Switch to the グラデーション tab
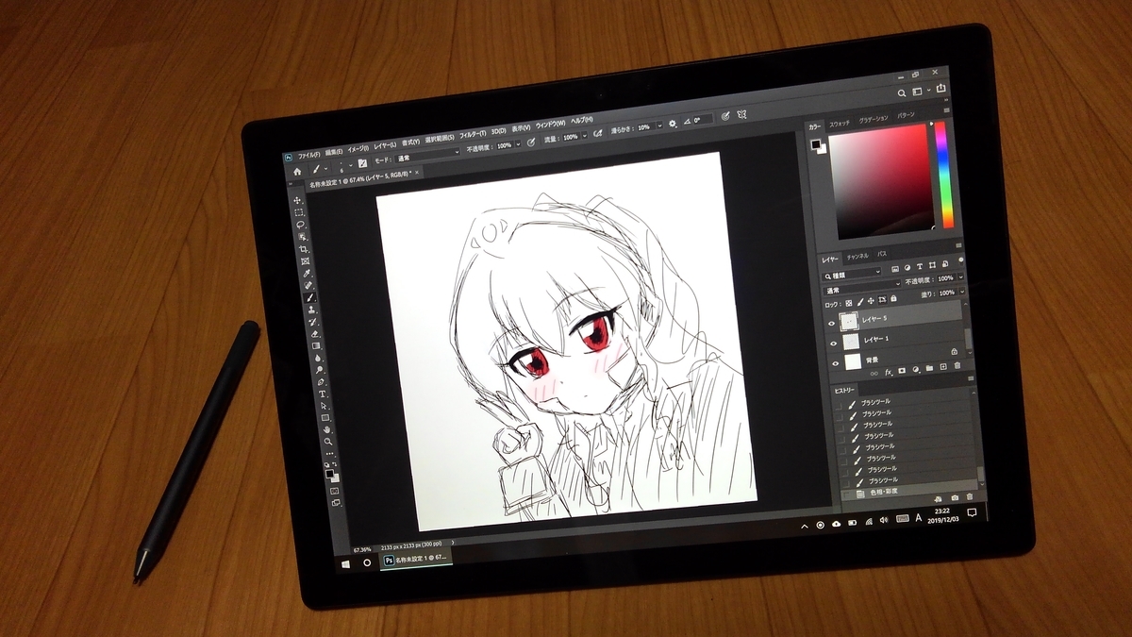This screenshot has width=1132, height=637. [x=874, y=120]
